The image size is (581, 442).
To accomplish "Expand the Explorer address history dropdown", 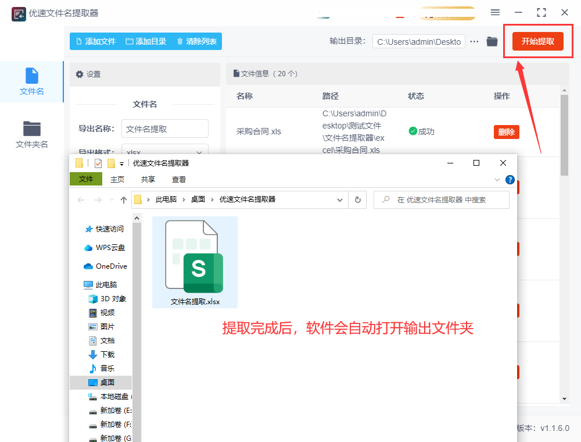I will (x=340, y=199).
